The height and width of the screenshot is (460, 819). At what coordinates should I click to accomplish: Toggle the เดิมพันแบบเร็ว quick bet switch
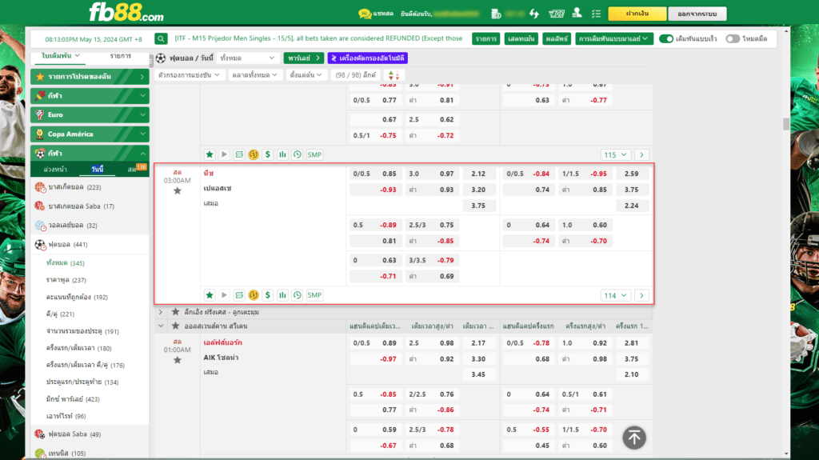666,38
